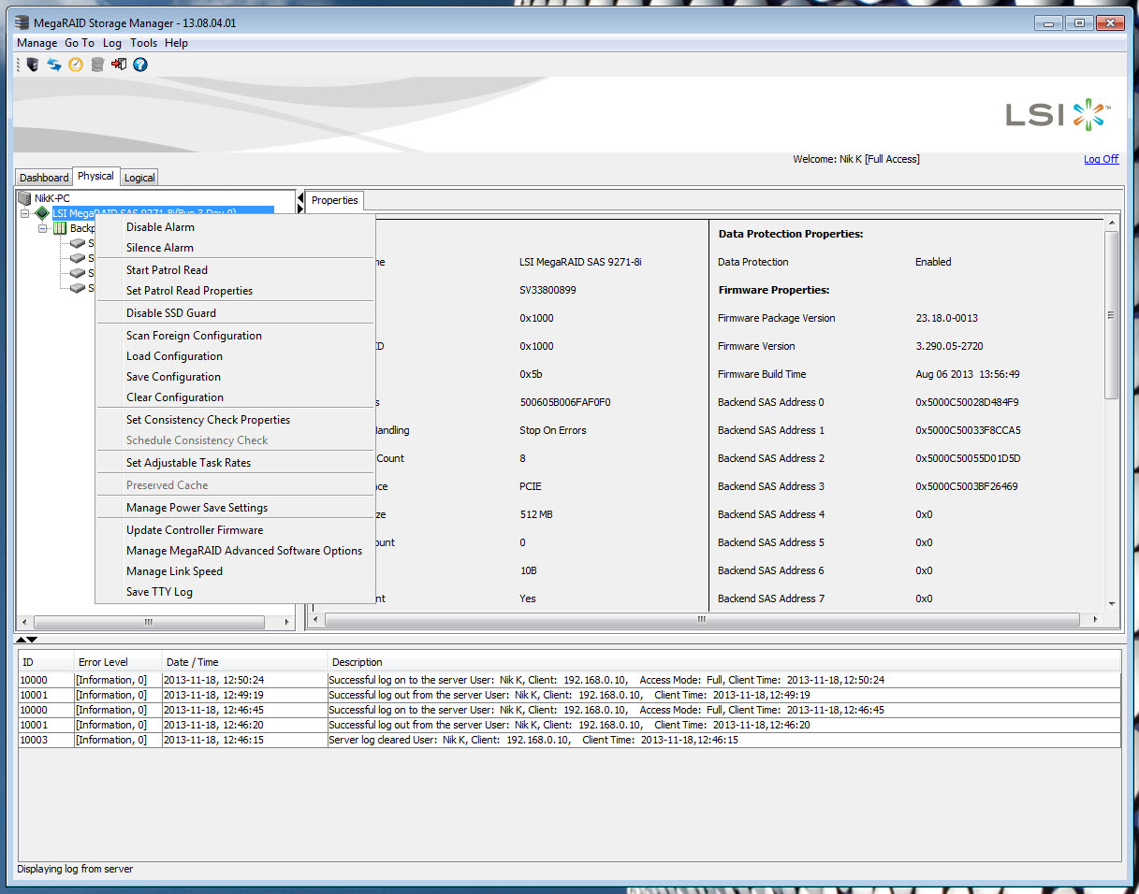Image resolution: width=1139 pixels, height=894 pixels.
Task: Click the "Displaying log from server" status text
Action: click(x=75, y=869)
